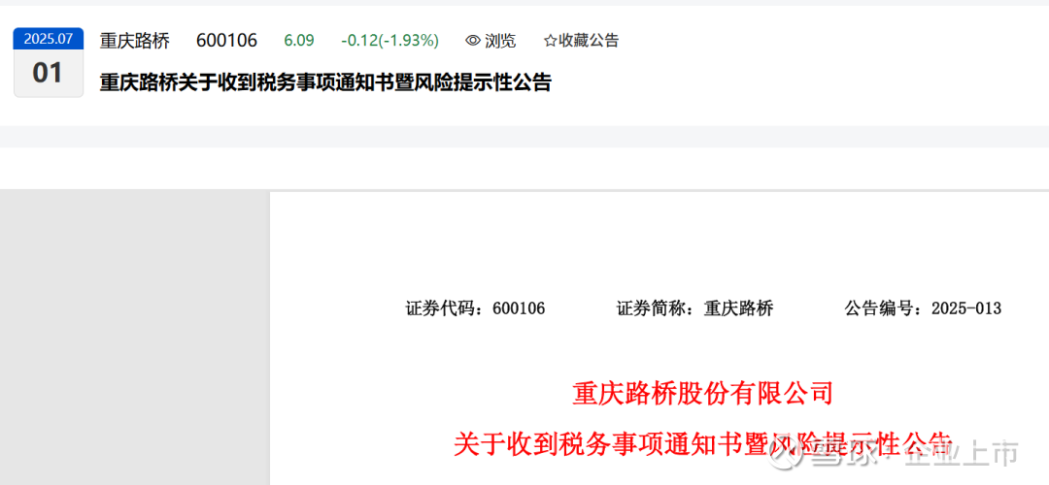Click the light gray divider band below header
This screenshot has height=485, width=1049.
point(524,136)
